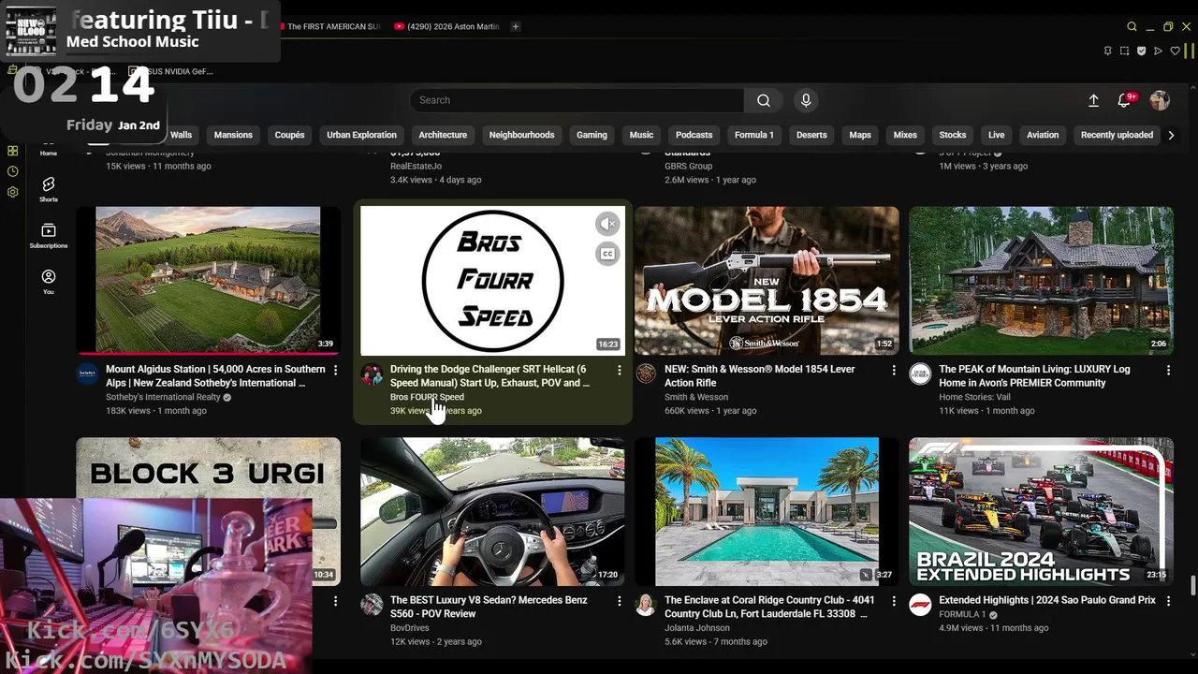Screen dimensions: 1198x674
Task: Open Extended Highlights 2024 Sao Paulo title
Action: pyautogui.click(x=1047, y=600)
